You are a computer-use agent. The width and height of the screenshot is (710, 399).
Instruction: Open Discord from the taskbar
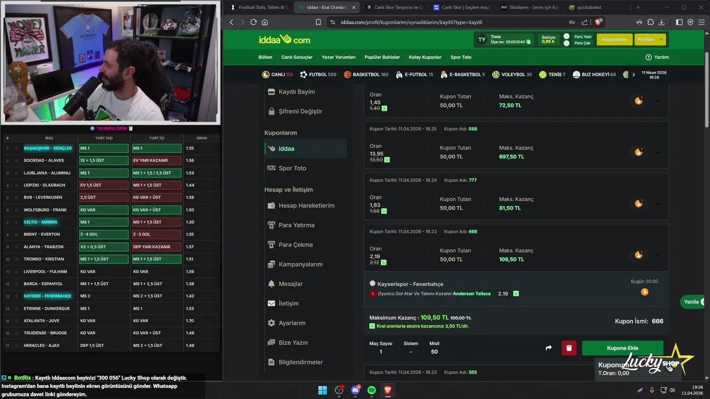356,390
